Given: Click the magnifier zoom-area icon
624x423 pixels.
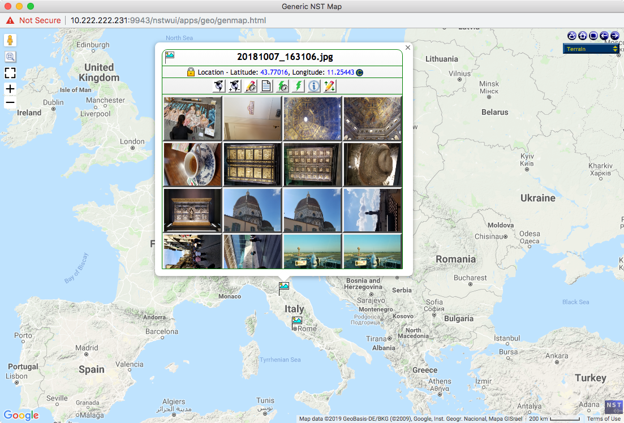Looking at the screenshot, I should pyautogui.click(x=10, y=57).
